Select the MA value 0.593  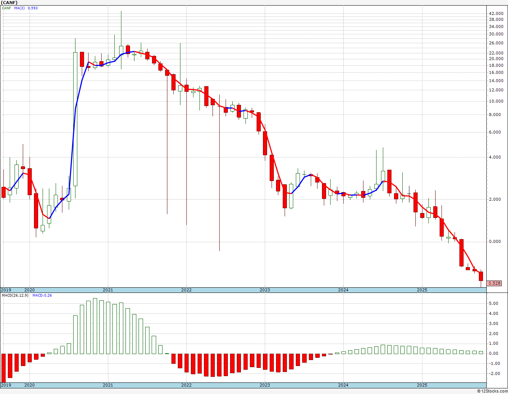tap(33, 8)
